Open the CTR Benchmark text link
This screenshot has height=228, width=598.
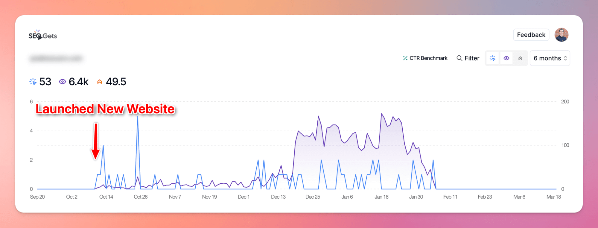point(428,58)
